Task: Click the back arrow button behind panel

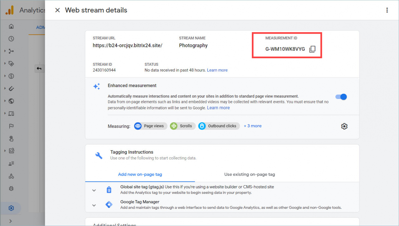Action: click(39, 68)
